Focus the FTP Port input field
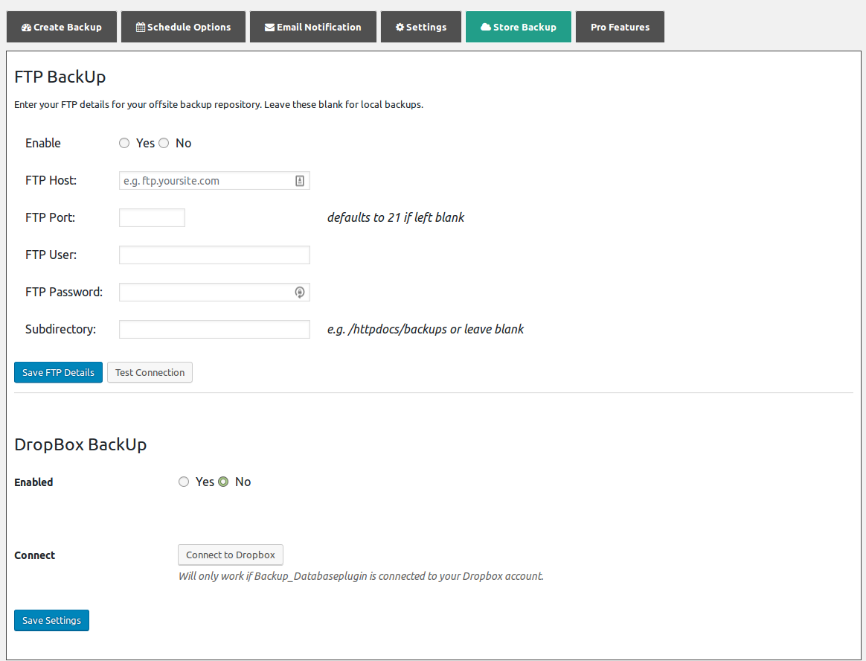The width and height of the screenshot is (866, 661). pos(152,218)
